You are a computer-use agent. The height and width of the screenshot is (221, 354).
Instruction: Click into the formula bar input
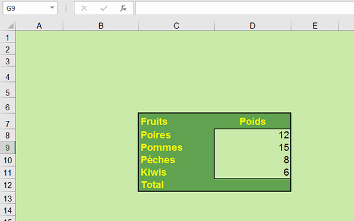(244, 8)
